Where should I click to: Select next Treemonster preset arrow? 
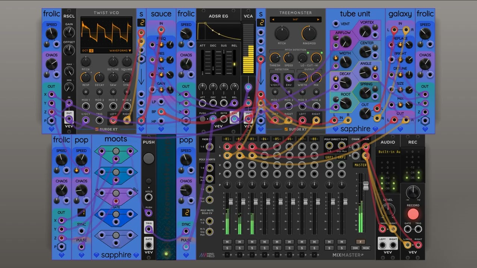tap(318, 19)
